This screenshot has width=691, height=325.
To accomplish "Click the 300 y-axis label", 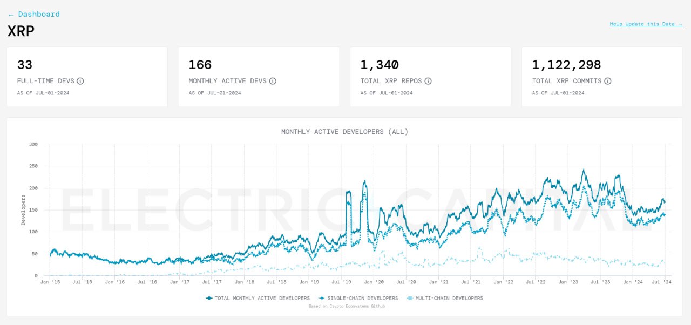I will [33, 144].
